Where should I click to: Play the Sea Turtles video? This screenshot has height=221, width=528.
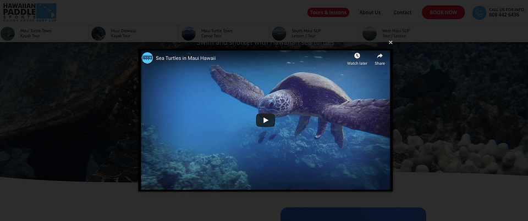(x=265, y=120)
